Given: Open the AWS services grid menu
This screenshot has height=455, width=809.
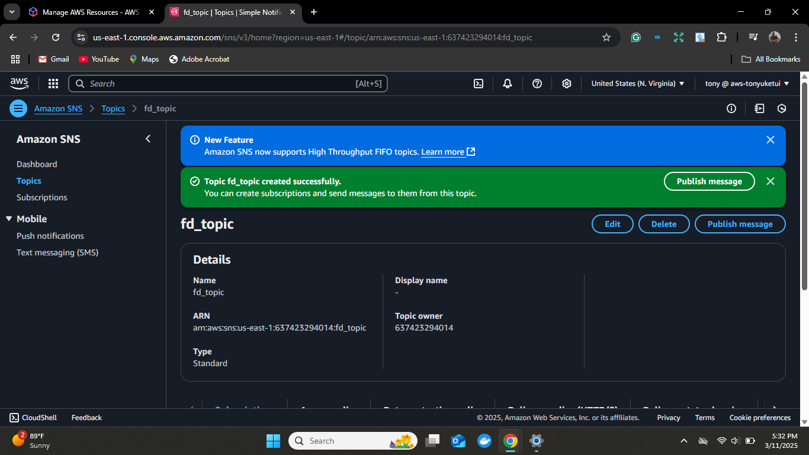Looking at the screenshot, I should (53, 84).
